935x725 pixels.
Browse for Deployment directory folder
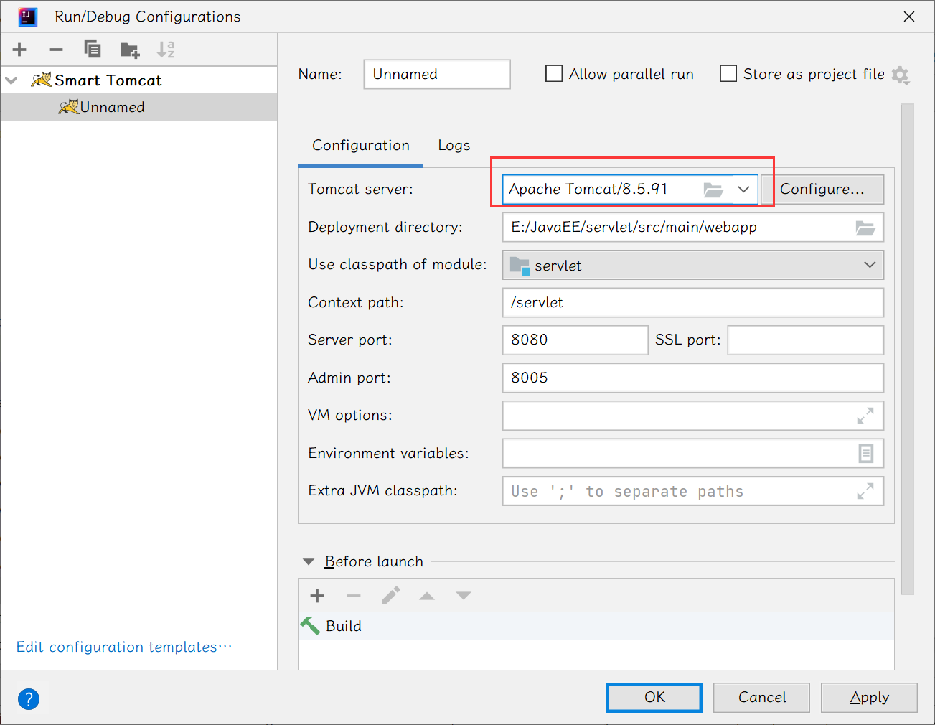(865, 228)
